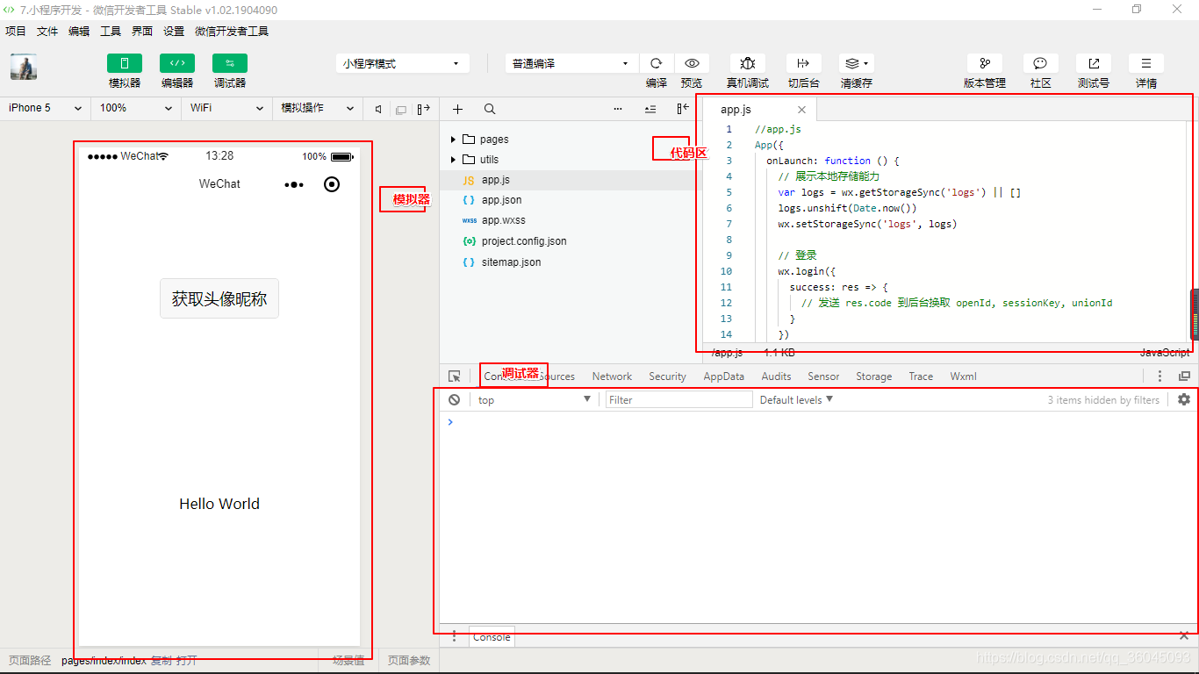The height and width of the screenshot is (674, 1199).
Task: Toggle the simulator sound speaker icon
Action: pos(378,109)
